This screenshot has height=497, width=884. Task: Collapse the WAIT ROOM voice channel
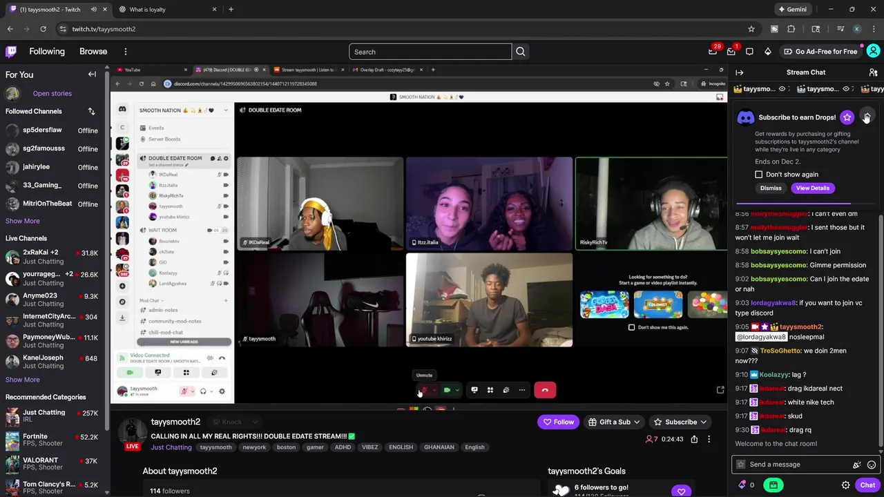[x=162, y=230]
